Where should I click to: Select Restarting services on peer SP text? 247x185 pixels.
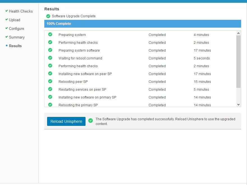click(82, 90)
